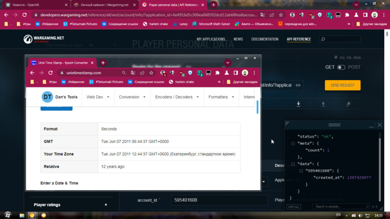Open DOCUMENTATION in Wargaming nav
This screenshot has height=219, width=390.
[265, 39]
